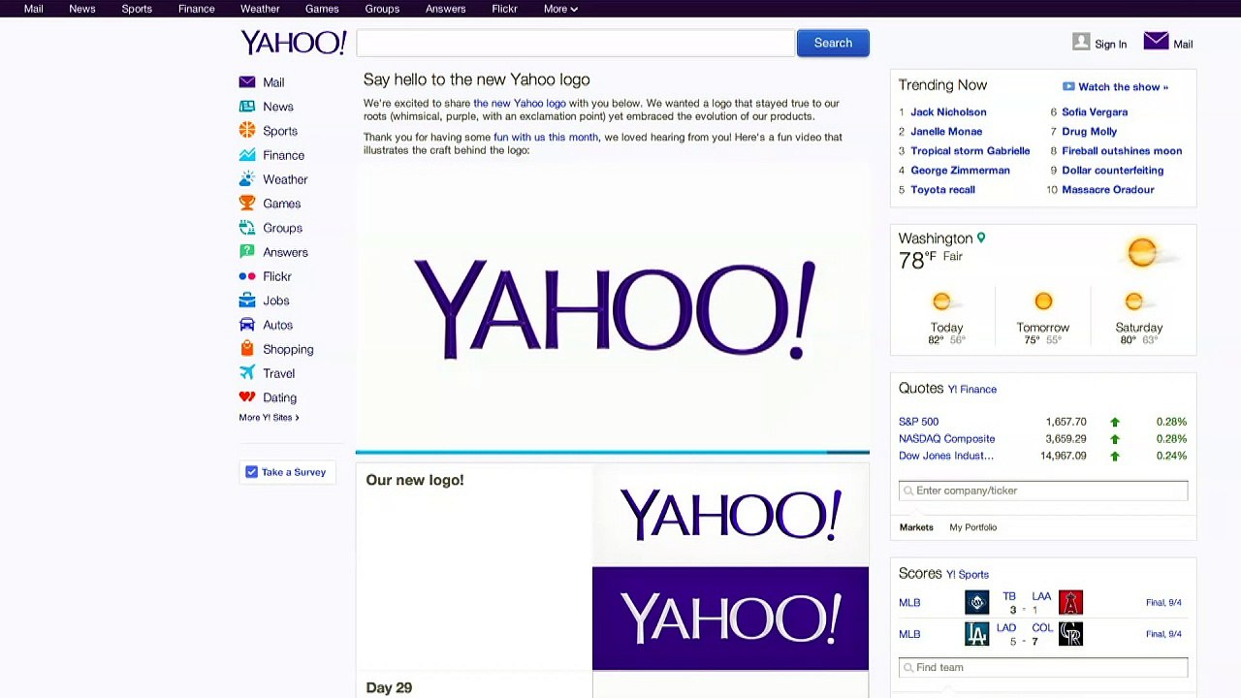Open trending topic Sofia Vergara
Viewport: 1241px width, 698px height.
click(x=1095, y=111)
